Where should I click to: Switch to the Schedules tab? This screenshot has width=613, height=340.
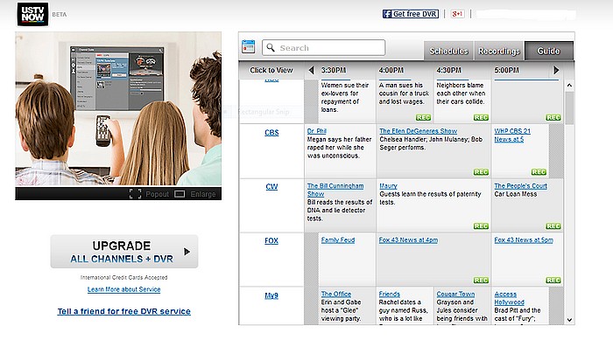[x=448, y=52]
